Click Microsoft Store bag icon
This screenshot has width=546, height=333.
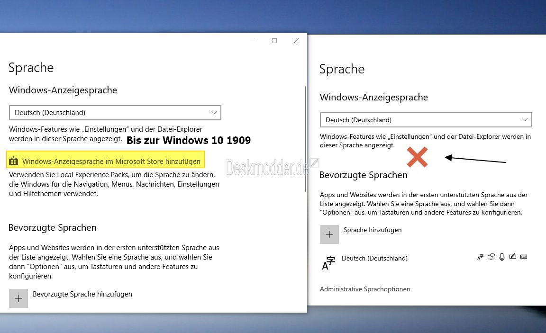point(14,161)
